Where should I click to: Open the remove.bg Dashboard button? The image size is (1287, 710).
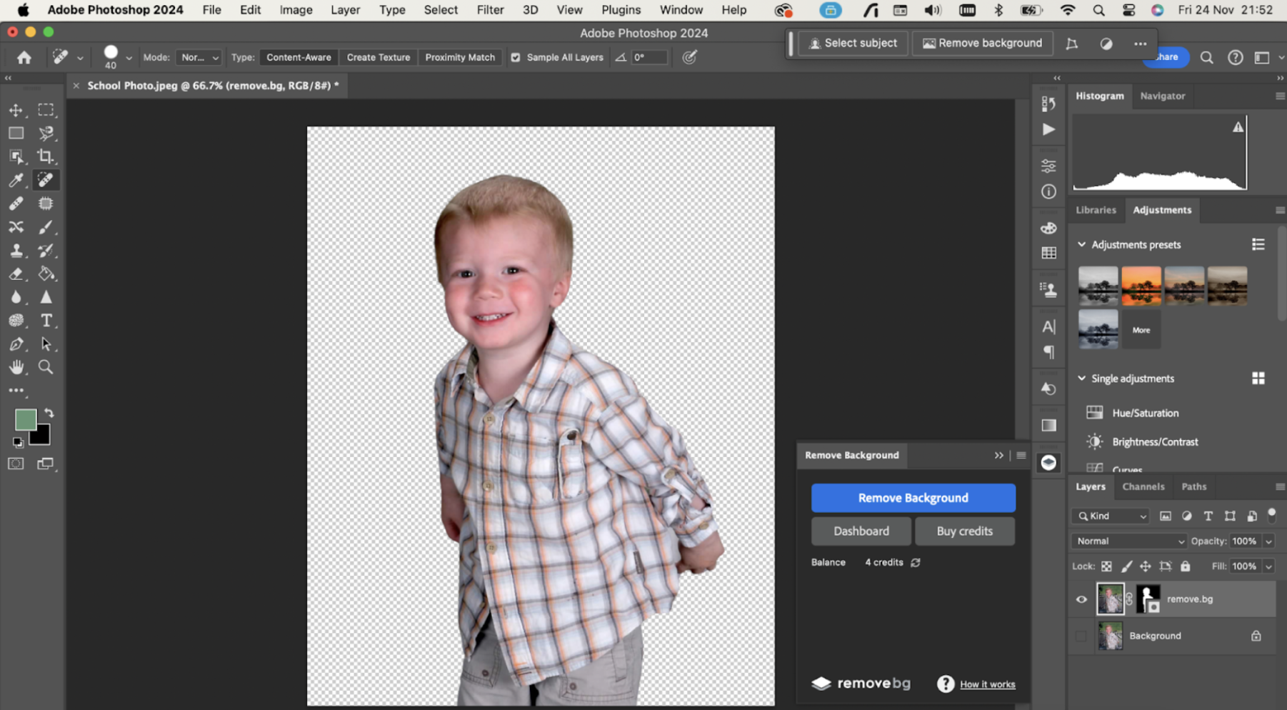pyautogui.click(x=861, y=531)
